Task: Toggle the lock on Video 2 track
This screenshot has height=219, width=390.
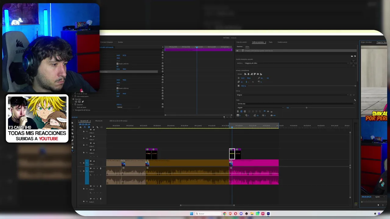Action: [84, 152]
